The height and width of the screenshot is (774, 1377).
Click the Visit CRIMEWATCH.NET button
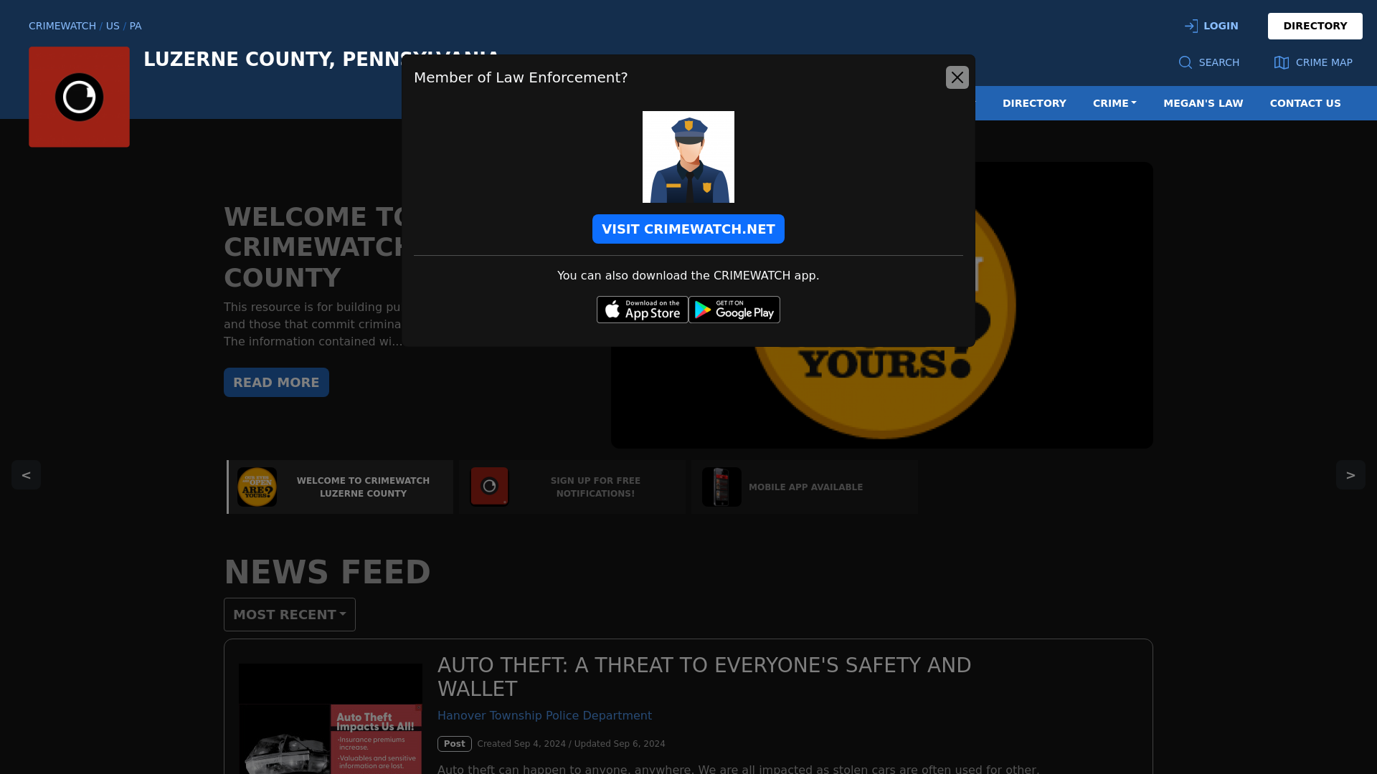coord(688,229)
